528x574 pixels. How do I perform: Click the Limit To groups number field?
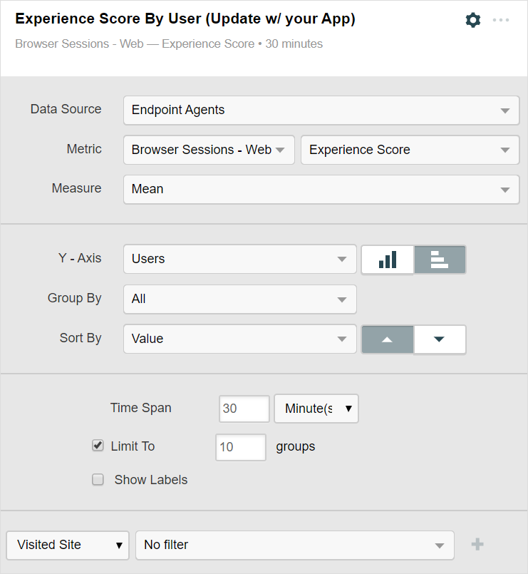(241, 447)
